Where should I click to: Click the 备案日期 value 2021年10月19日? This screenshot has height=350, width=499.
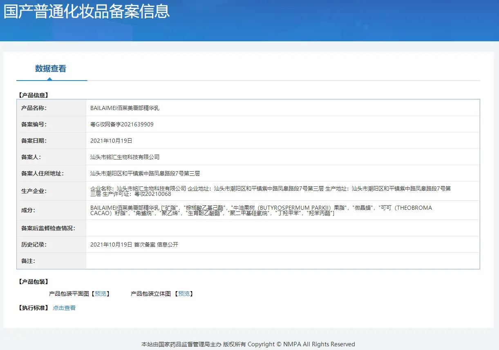pyautogui.click(x=111, y=141)
